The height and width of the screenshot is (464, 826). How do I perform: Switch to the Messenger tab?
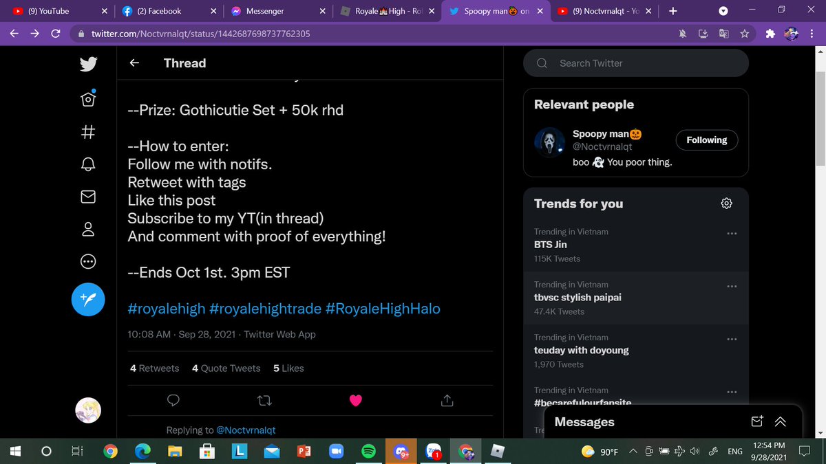279,11
